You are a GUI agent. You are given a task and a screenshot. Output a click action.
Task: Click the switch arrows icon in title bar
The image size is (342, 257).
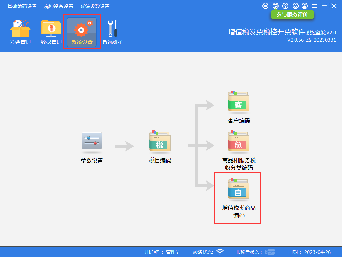click(265, 6)
